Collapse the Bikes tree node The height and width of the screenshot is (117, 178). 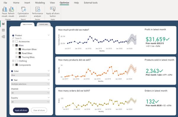pos(13,45)
